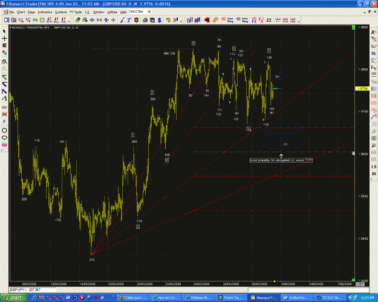Open the Page menu

coord(31,12)
